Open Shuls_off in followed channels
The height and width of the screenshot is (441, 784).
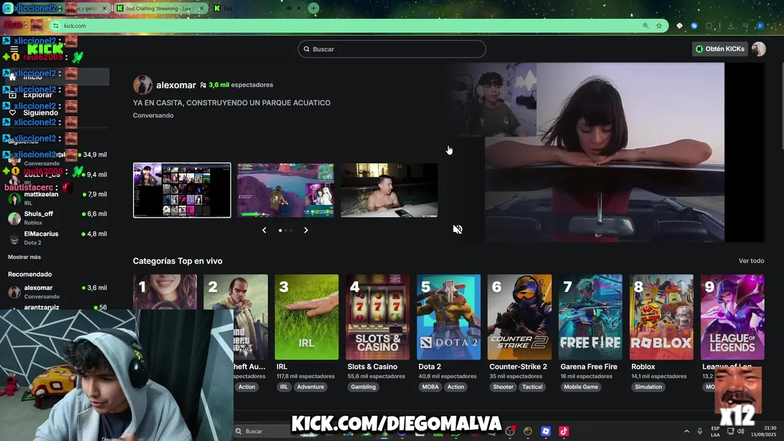[57, 217]
